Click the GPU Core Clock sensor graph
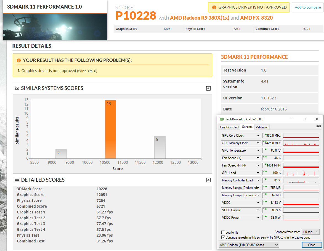Image resolution: width=324 pixels, height=251 pixels. (301, 136)
